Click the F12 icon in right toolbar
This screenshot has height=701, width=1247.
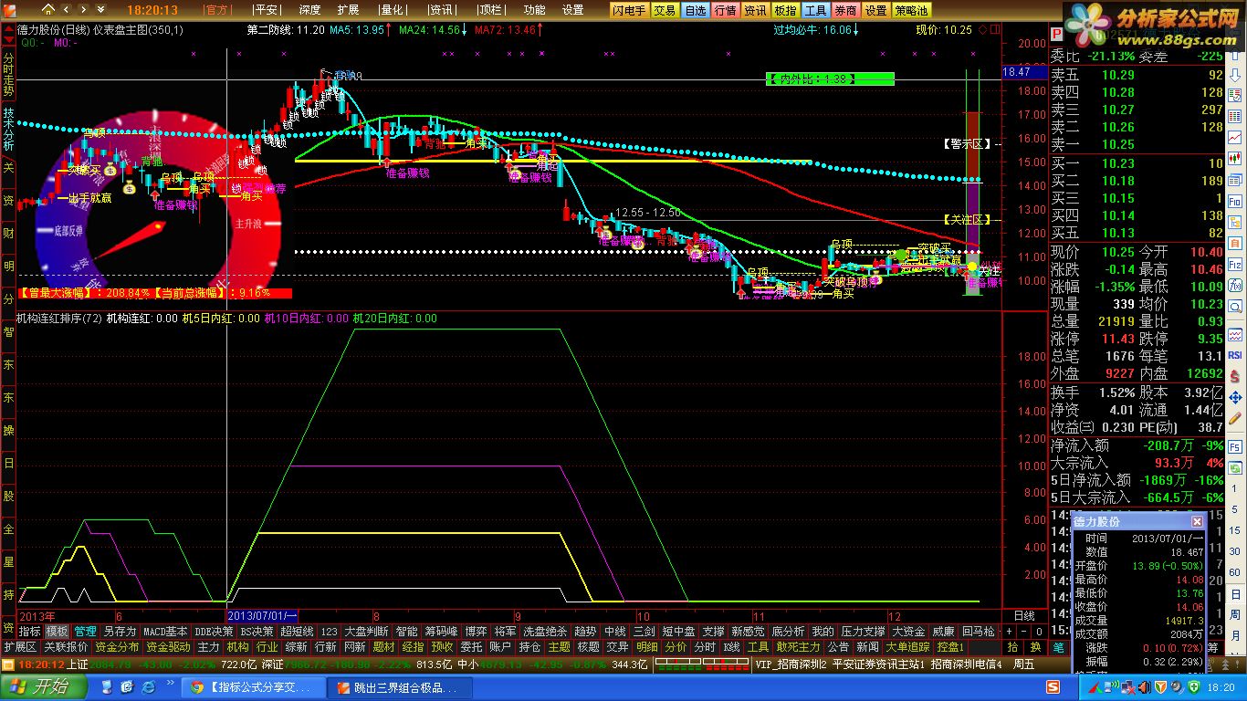tap(1236, 264)
